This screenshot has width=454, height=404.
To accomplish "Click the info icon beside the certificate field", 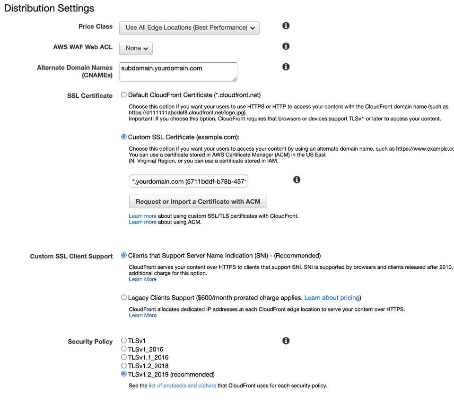I will point(297,180).
